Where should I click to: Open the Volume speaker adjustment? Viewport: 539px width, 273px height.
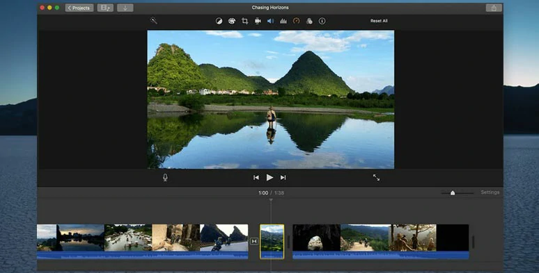coord(270,21)
